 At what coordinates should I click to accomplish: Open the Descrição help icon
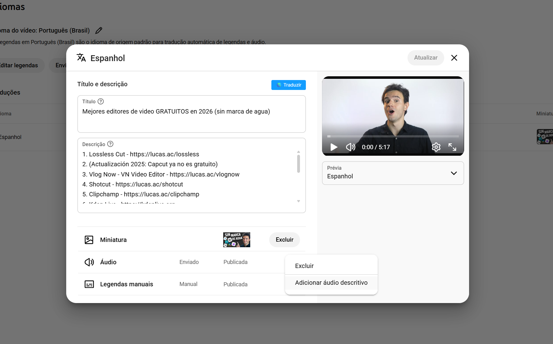110,144
